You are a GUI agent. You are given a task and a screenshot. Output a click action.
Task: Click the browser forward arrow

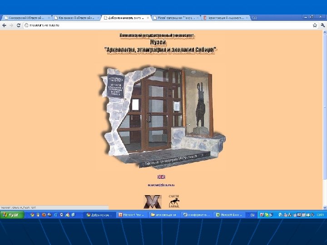[x=11, y=25]
